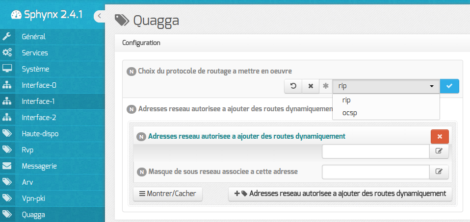Click the asterisk default-value button
Viewport: 470px width, 222px height.
(326, 86)
